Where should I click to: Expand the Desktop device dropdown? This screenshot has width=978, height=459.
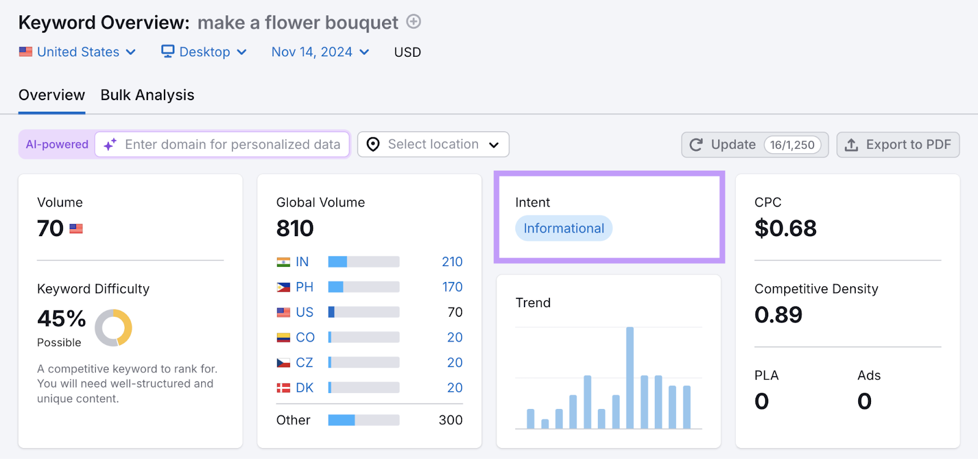point(204,52)
